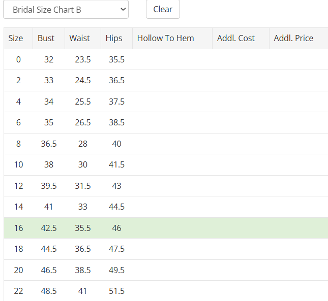This screenshot has width=328, height=301.
Task: Click the Hips column header
Action: coord(117,39)
